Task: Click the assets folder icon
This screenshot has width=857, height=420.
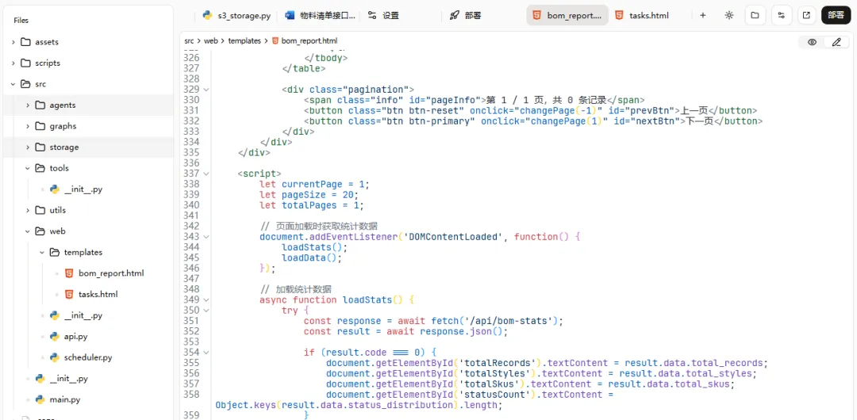Action: tap(25, 42)
